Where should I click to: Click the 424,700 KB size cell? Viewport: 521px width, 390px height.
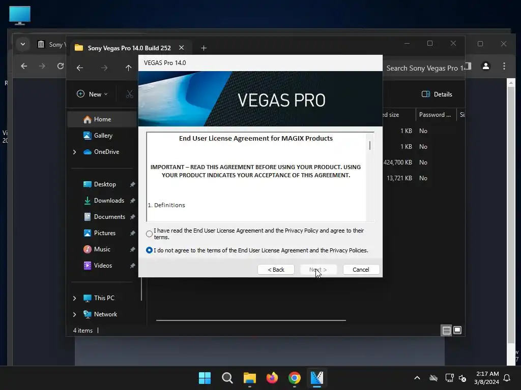pyautogui.click(x=398, y=162)
